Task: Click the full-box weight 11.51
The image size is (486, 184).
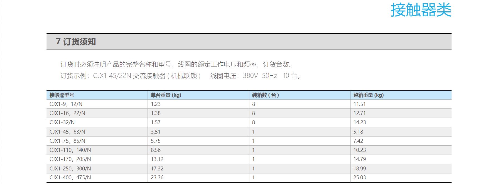Action: tap(360, 104)
